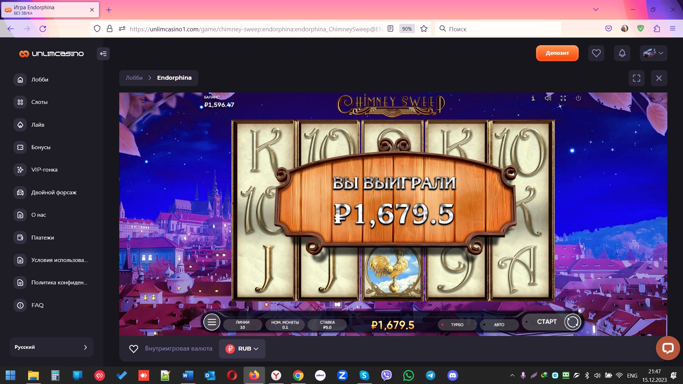Open WhatsApp from taskbar

pyautogui.click(x=408, y=375)
